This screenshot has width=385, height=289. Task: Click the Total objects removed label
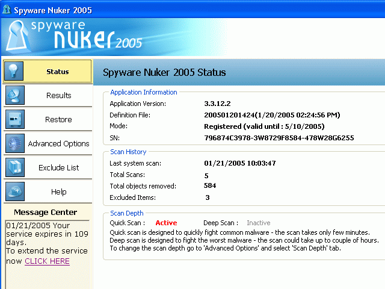coord(143,186)
